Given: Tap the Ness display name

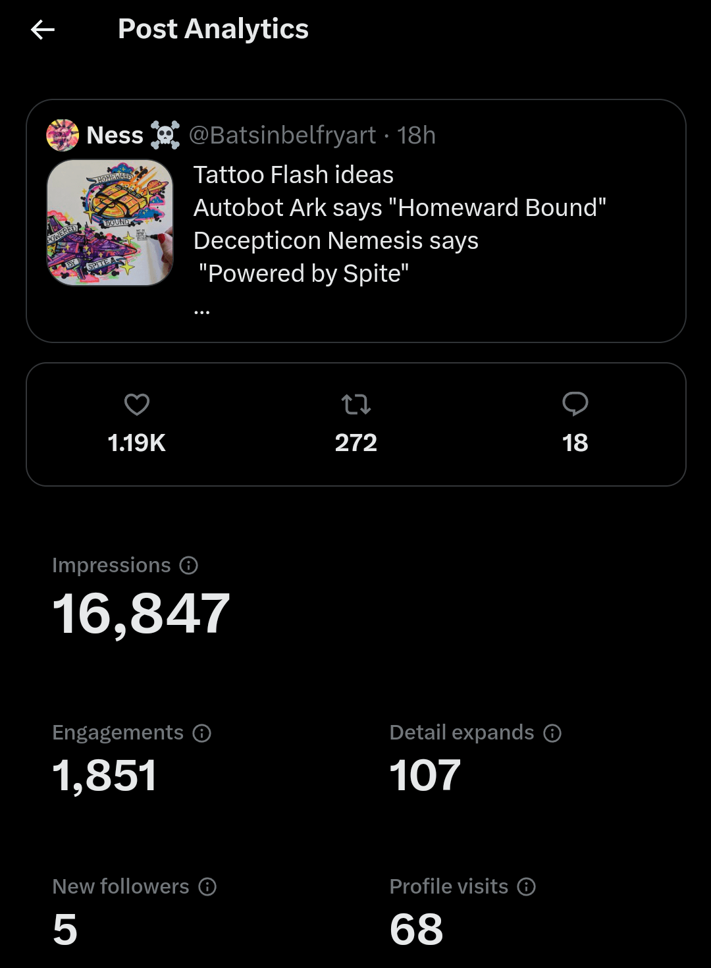Looking at the screenshot, I should click(115, 136).
